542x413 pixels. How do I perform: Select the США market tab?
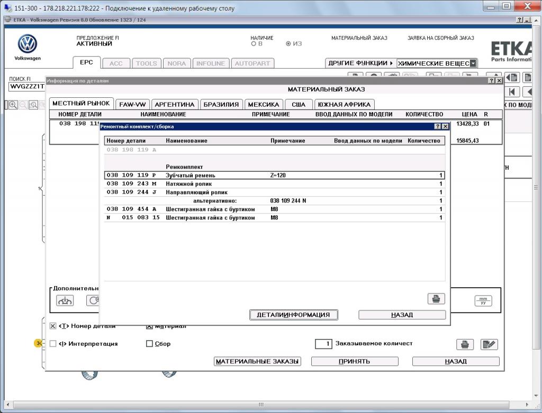pos(299,104)
